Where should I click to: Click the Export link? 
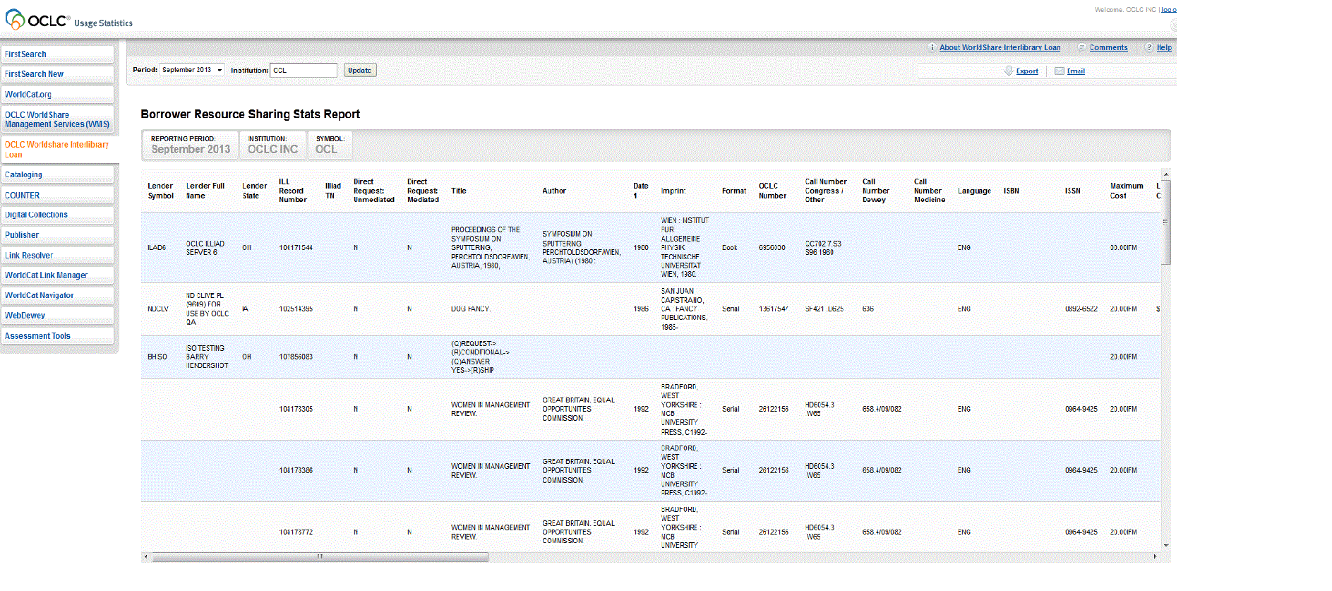[1027, 71]
